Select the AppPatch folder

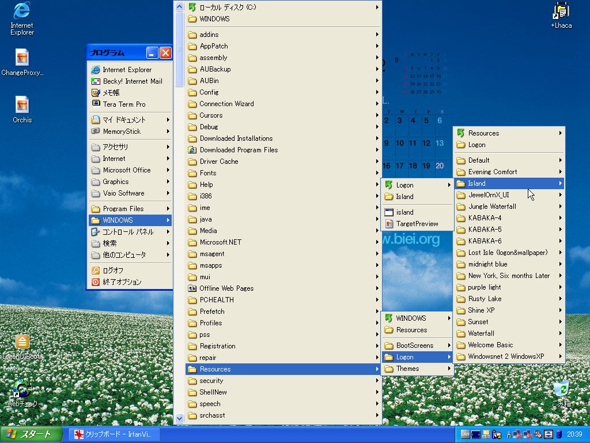point(283,46)
